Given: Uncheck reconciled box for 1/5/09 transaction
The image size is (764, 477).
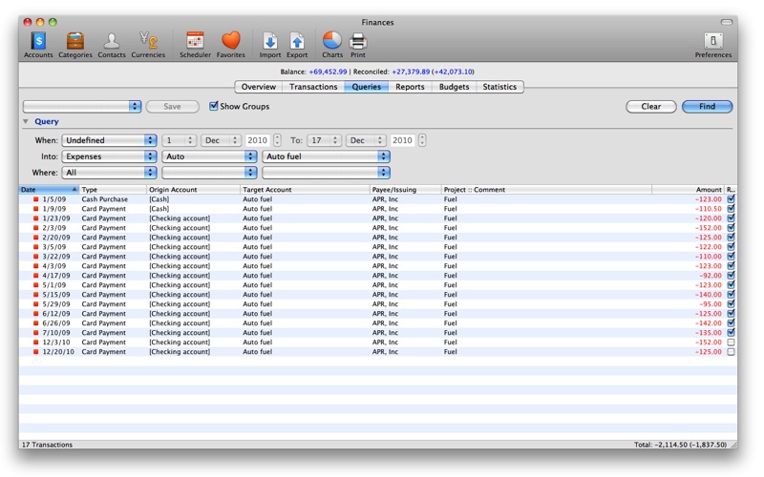Looking at the screenshot, I should 731,199.
